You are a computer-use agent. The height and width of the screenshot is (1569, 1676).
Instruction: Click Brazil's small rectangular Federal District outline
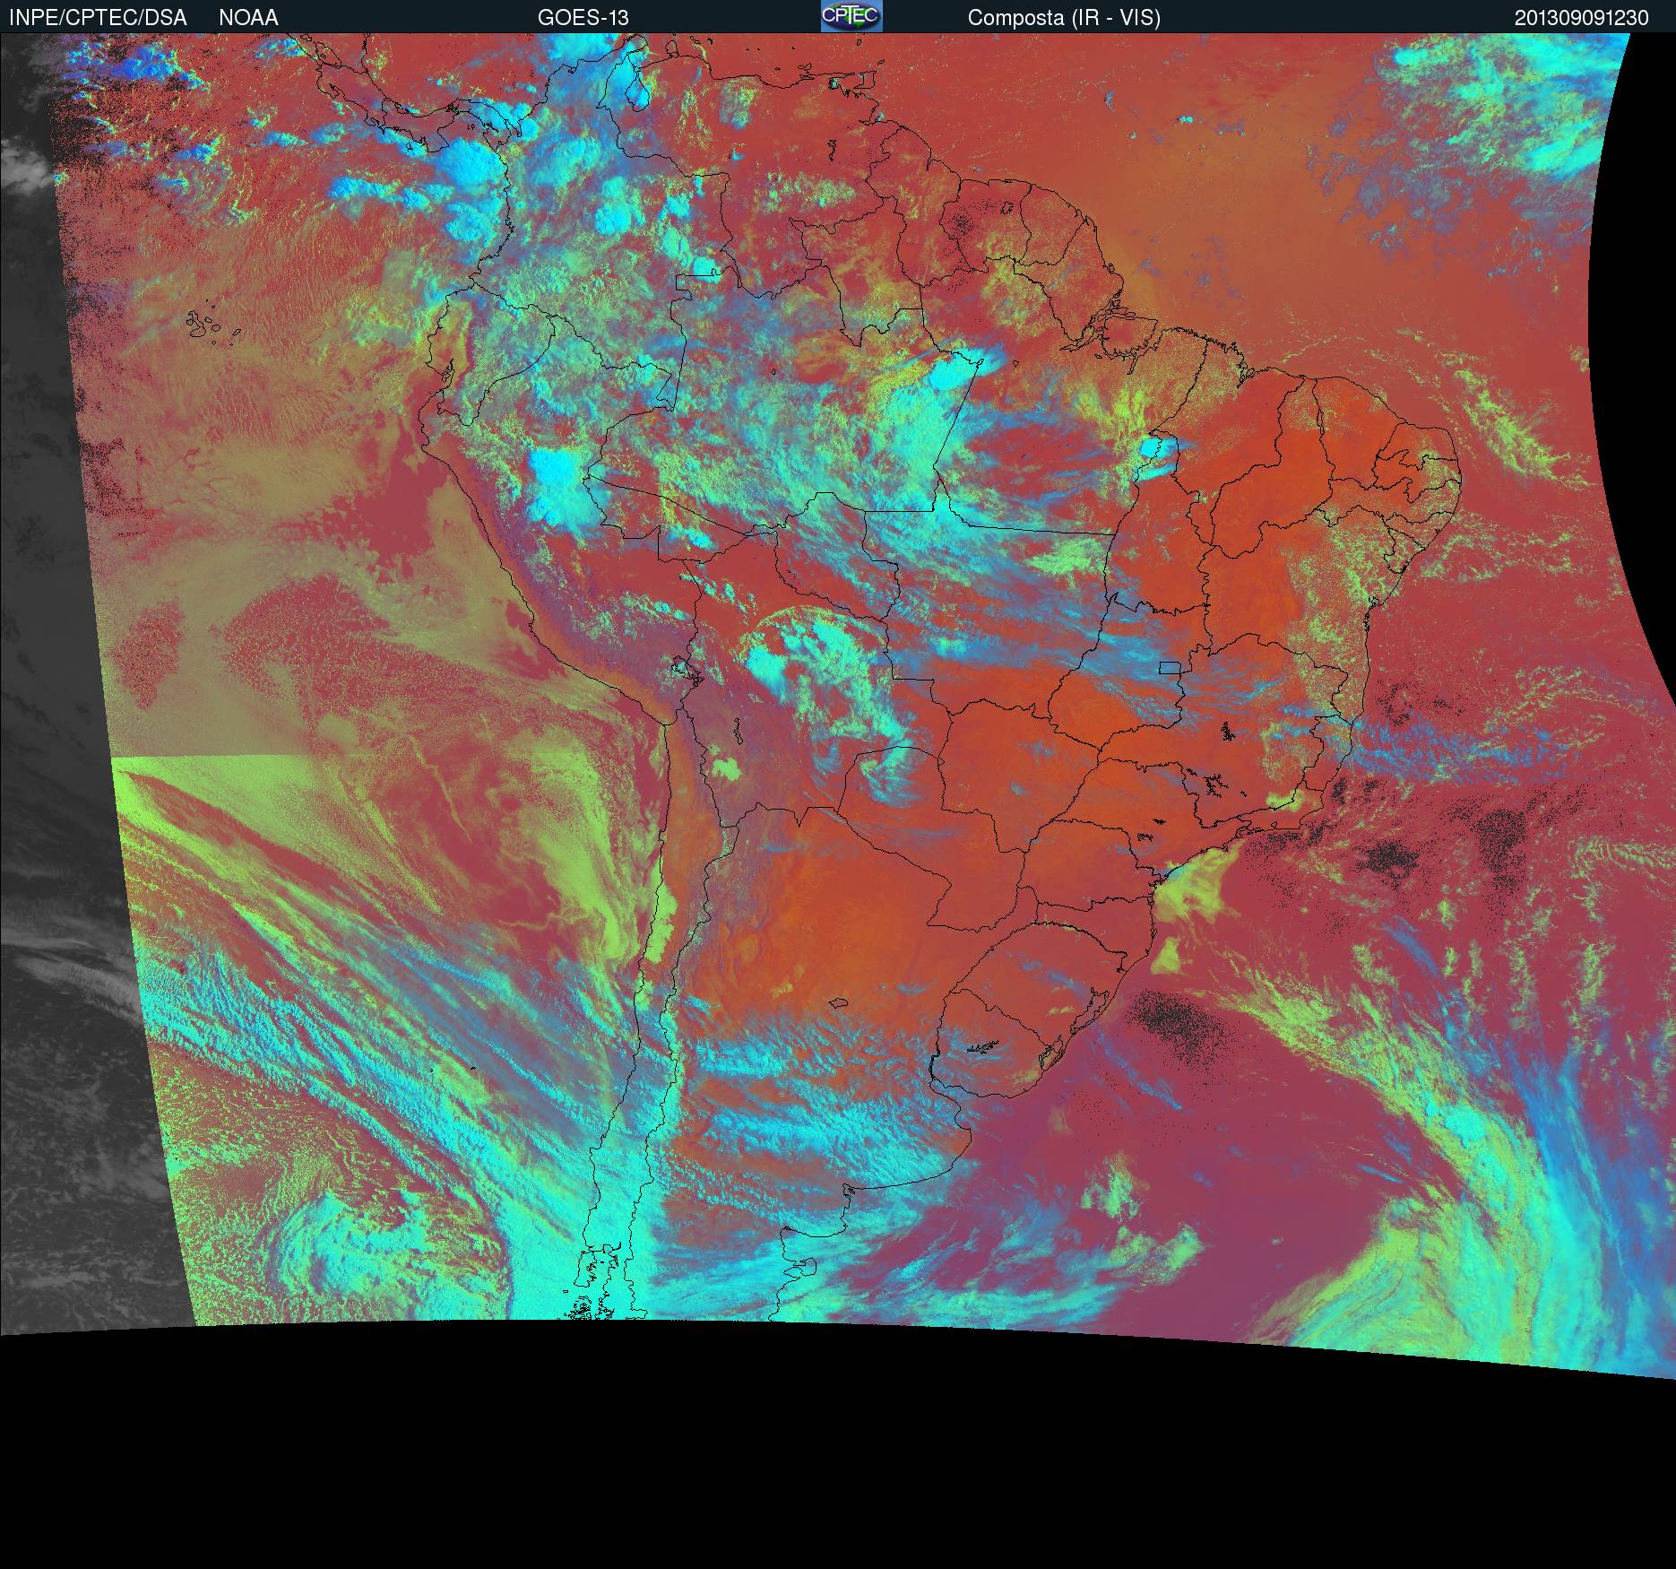tap(1170, 667)
